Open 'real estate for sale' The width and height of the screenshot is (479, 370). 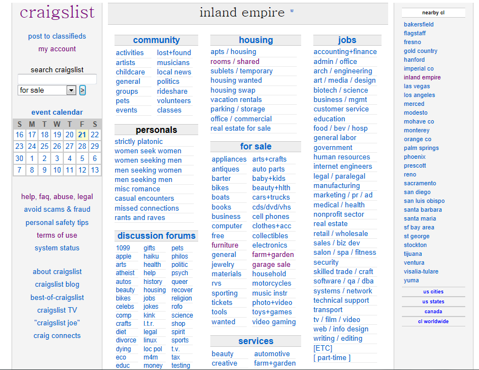pyautogui.click(x=241, y=128)
